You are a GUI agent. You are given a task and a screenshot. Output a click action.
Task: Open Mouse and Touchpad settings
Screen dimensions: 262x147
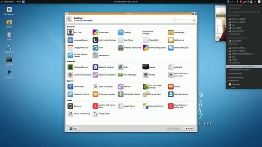(x=79, y=75)
